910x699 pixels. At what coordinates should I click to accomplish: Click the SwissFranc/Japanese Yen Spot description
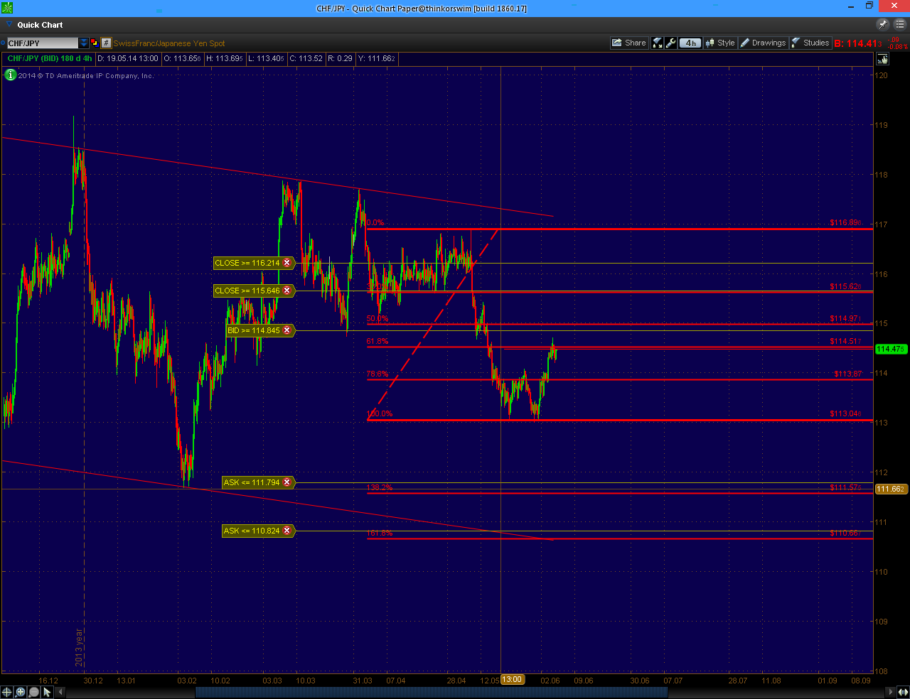click(169, 43)
